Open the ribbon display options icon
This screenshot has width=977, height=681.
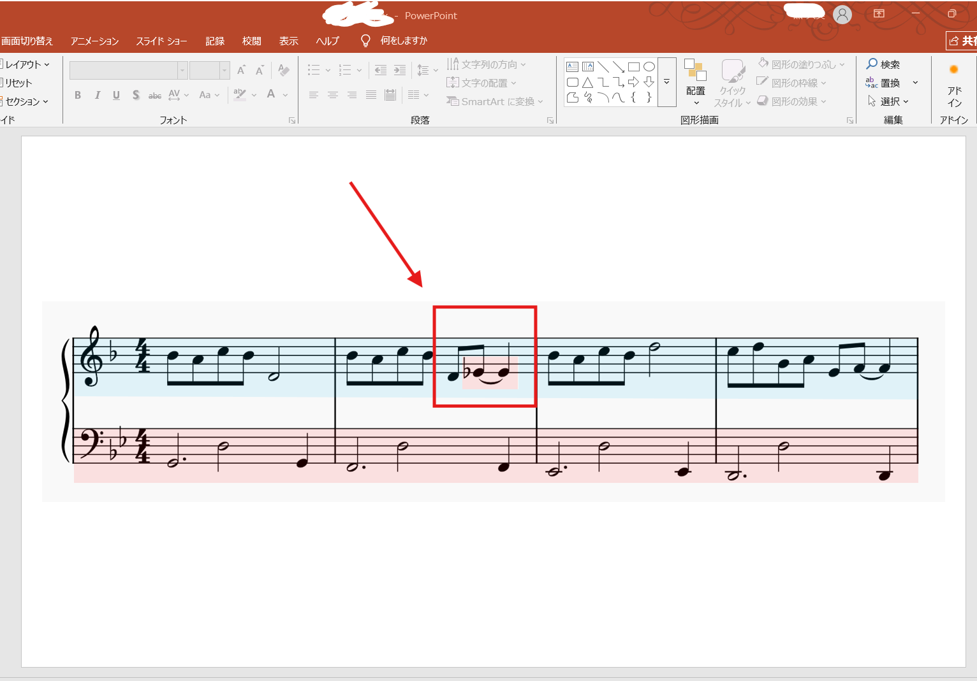[879, 13]
